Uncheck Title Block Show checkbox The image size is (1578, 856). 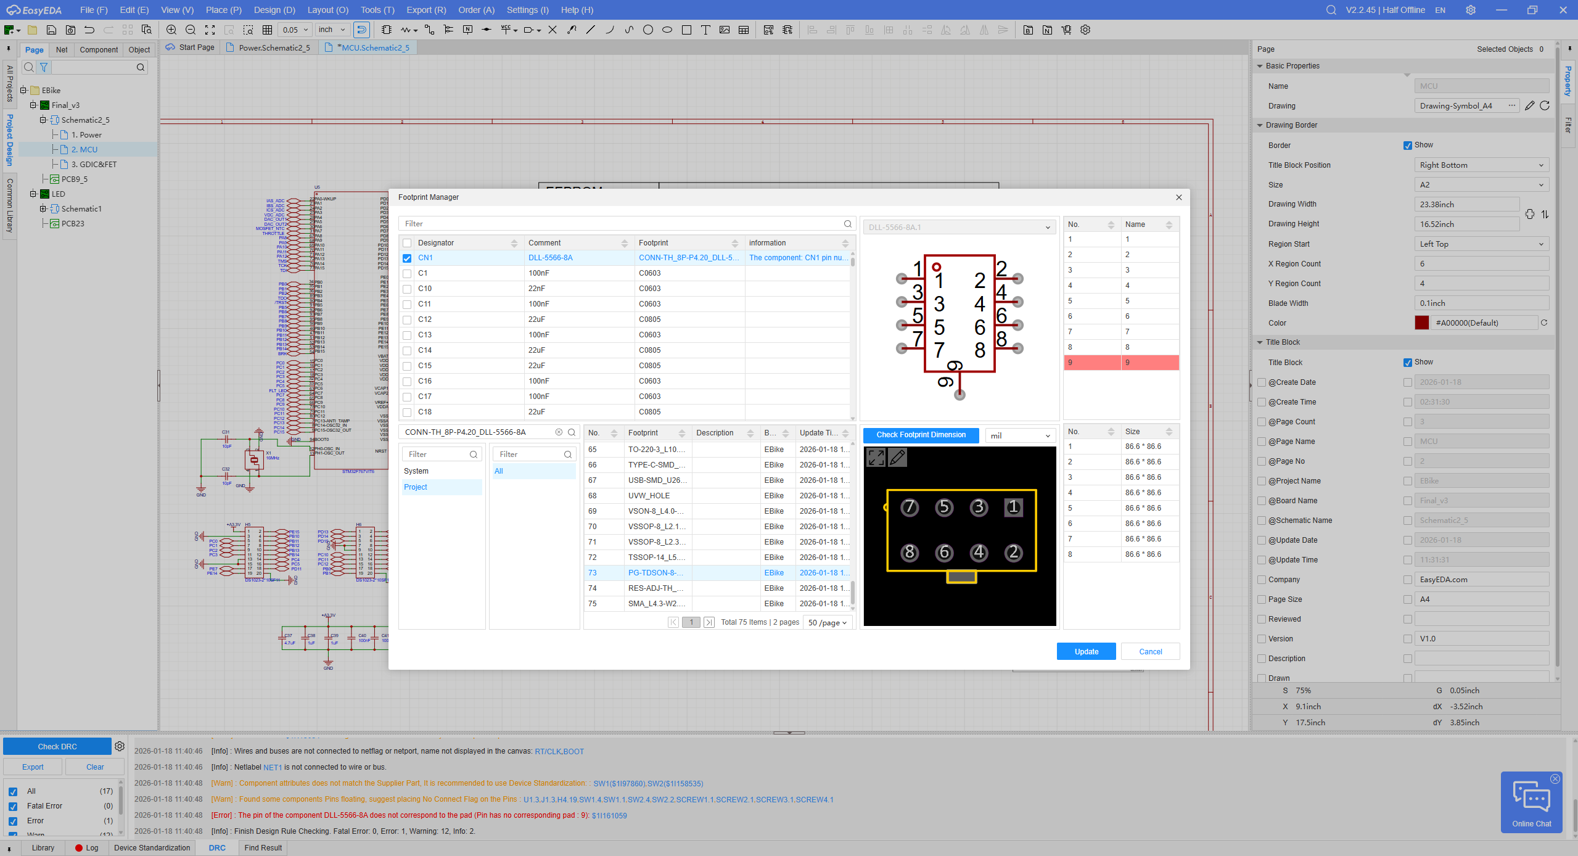pos(1408,363)
